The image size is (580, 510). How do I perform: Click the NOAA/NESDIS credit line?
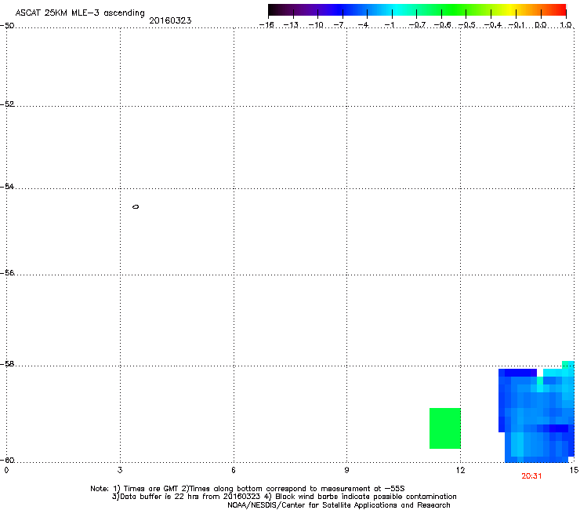point(339,505)
